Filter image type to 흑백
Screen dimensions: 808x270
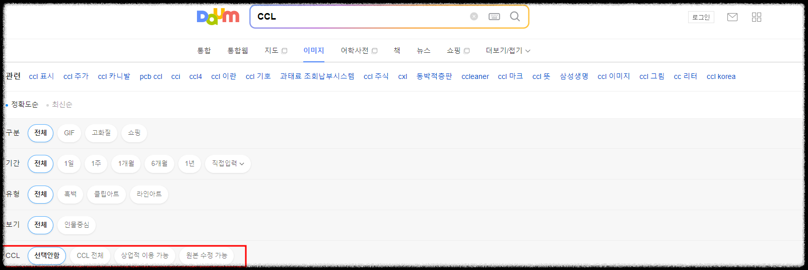pyautogui.click(x=71, y=195)
